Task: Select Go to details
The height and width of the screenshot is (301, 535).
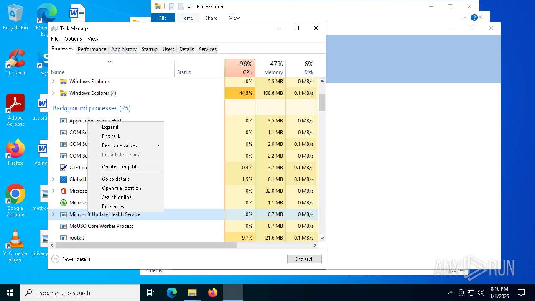Action: point(125,179)
